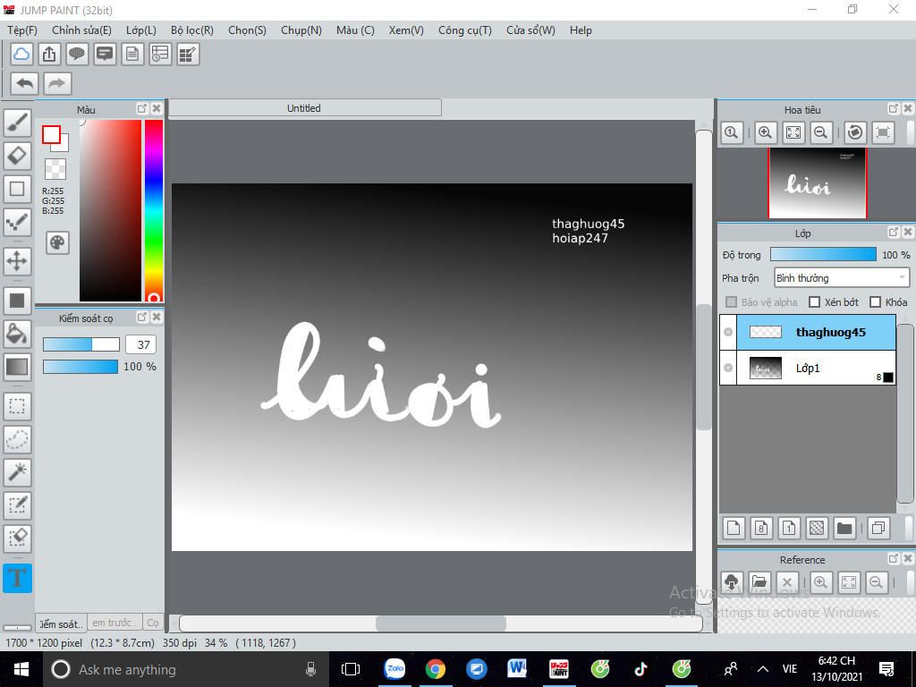Open a reference image folder
This screenshot has width=916, height=687.
[x=759, y=581]
